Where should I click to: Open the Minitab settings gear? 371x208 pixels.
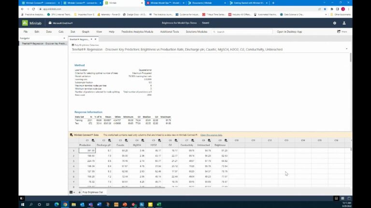335,23
